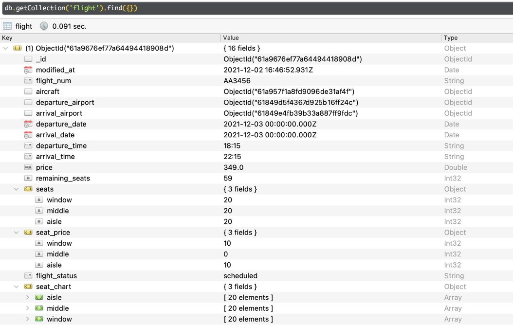Click the AA3456 flight_num value

click(238, 80)
